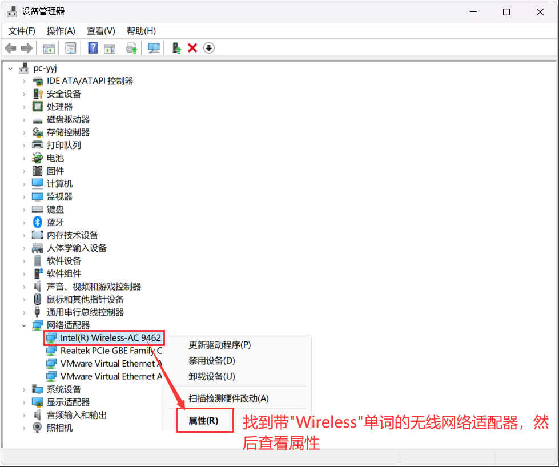Click the printer queue icon

point(38,145)
